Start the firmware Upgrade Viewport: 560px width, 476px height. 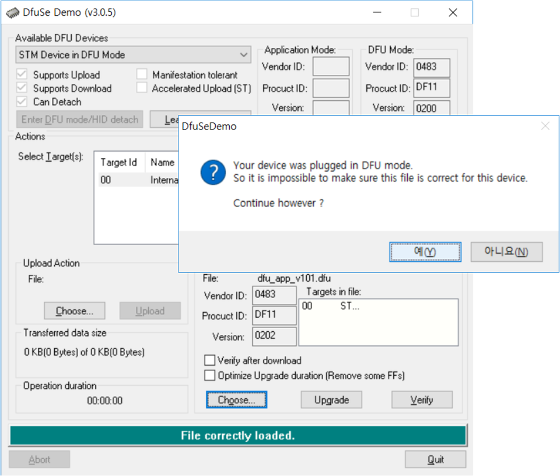tap(331, 400)
